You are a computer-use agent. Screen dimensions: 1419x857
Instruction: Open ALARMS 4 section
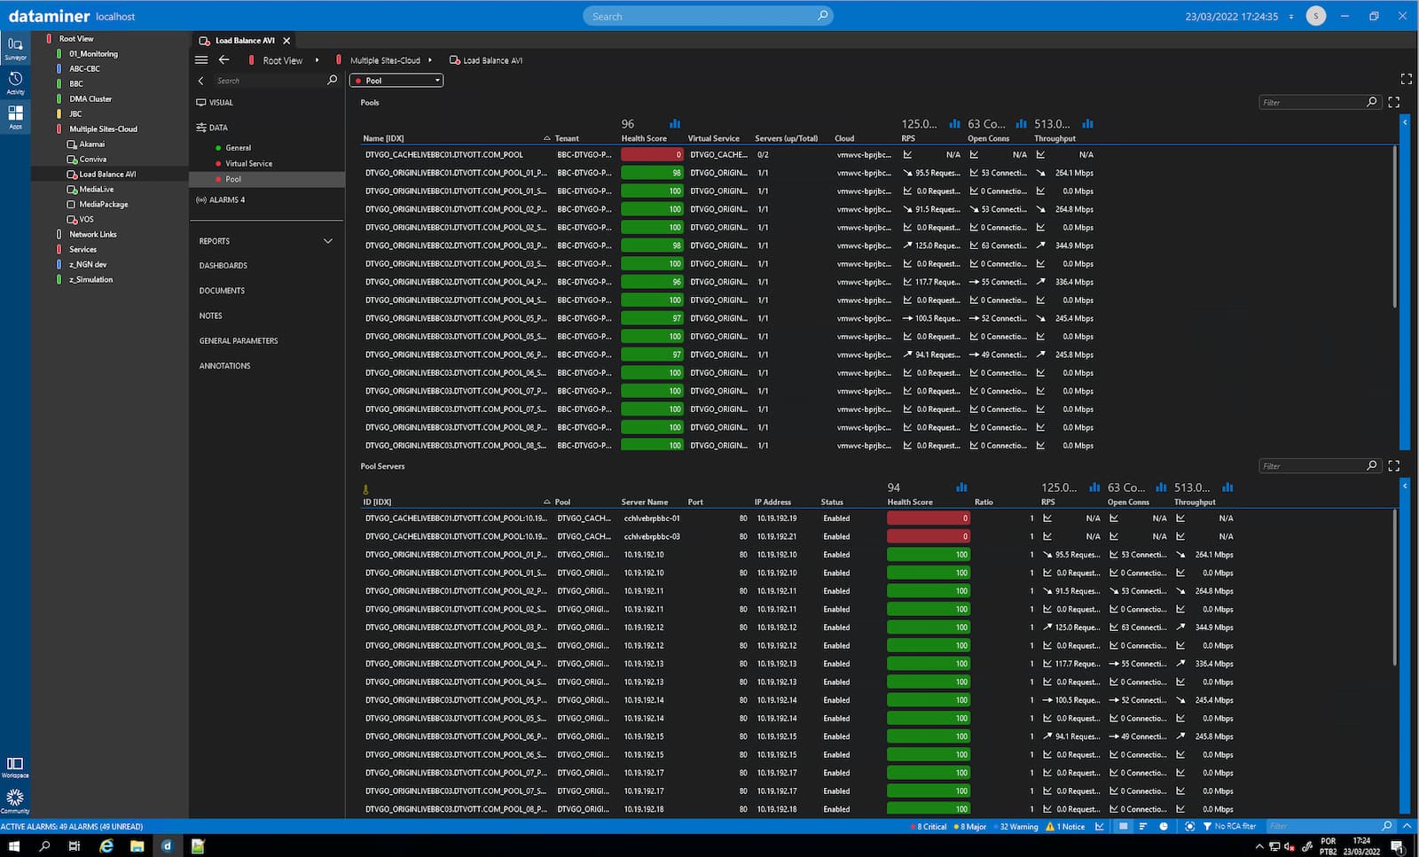[221, 200]
